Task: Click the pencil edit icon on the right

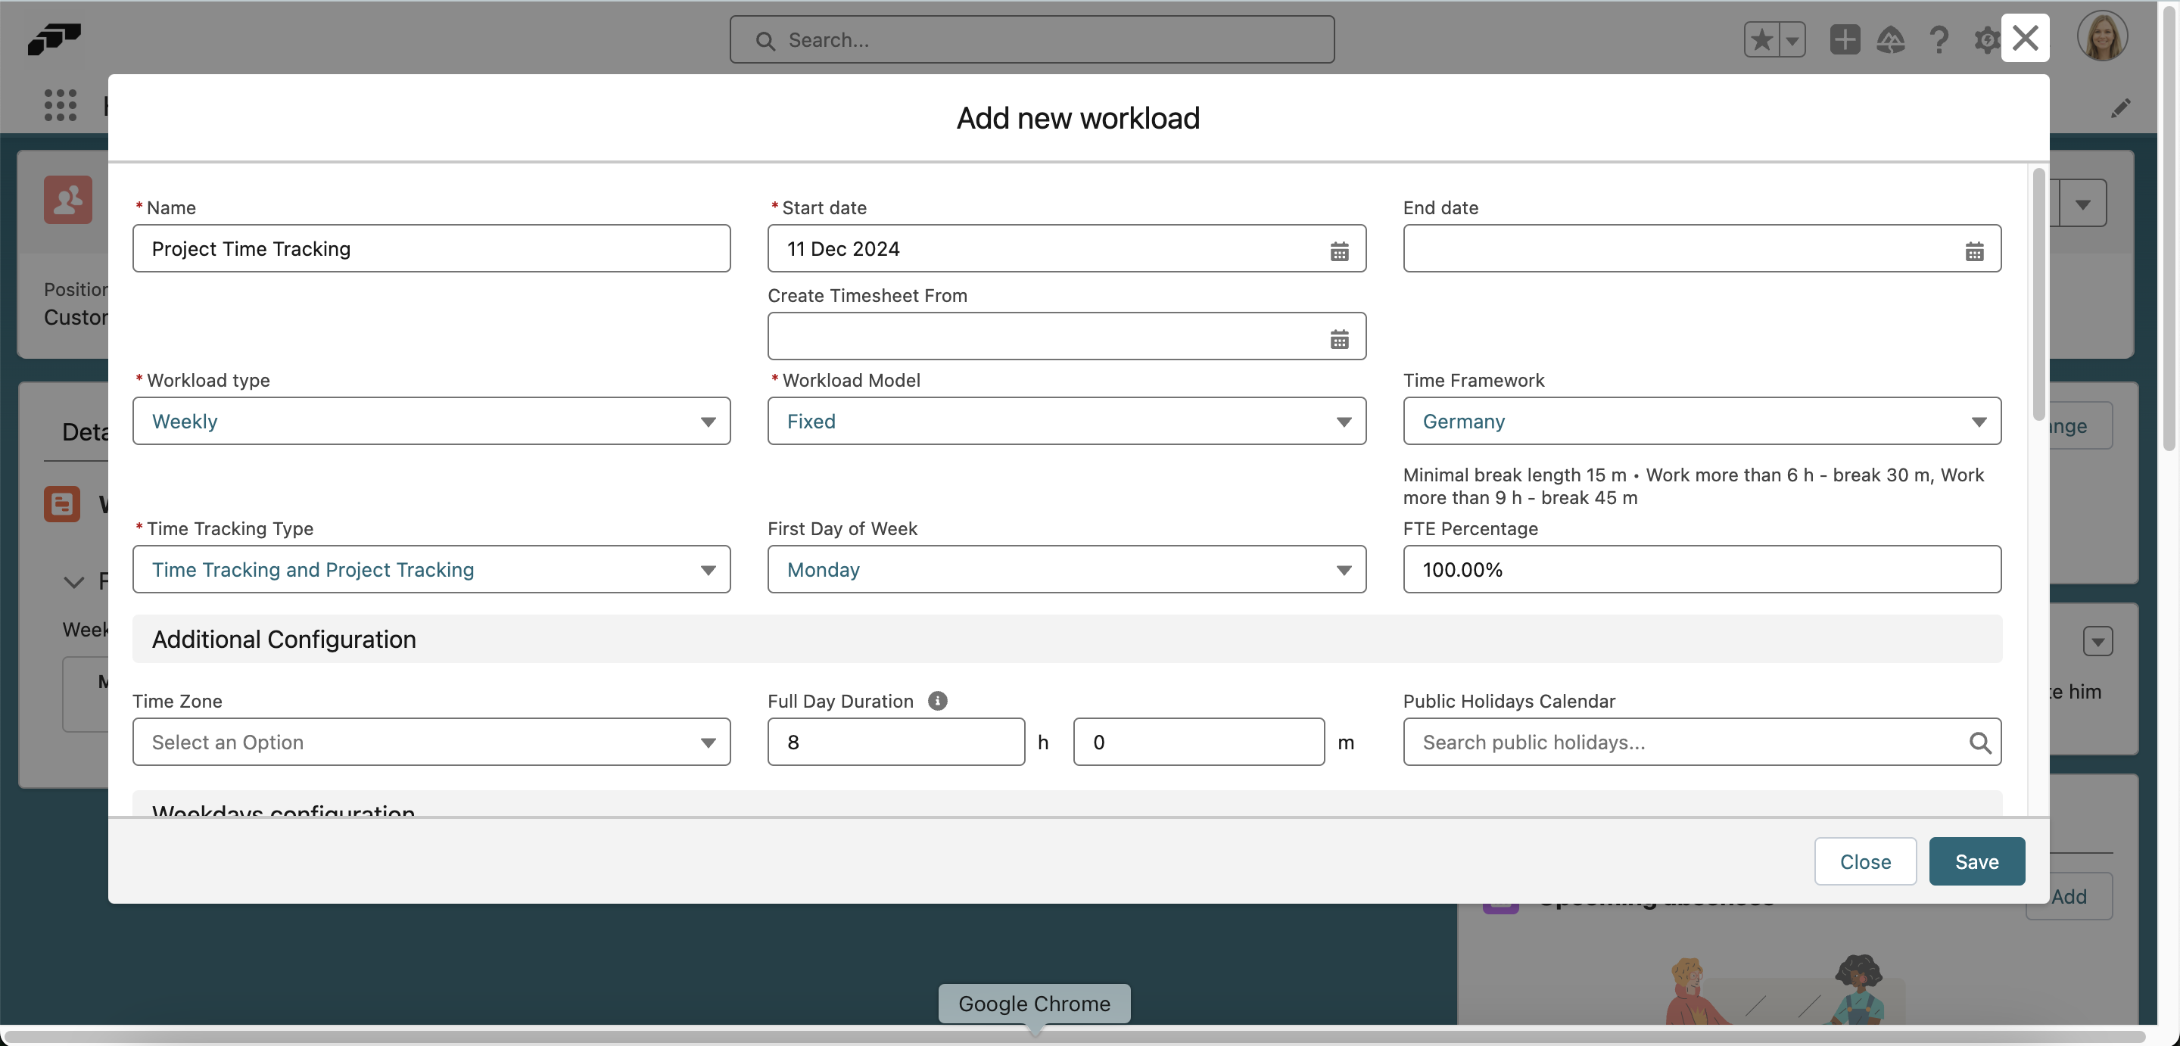Action: click(2122, 108)
